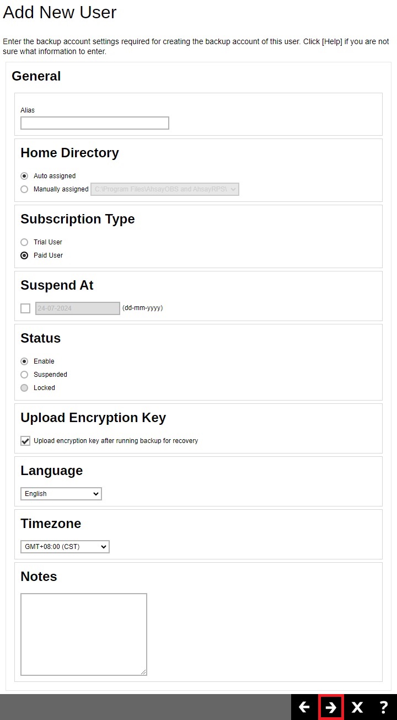Click inside the Alias text field

[94, 122]
